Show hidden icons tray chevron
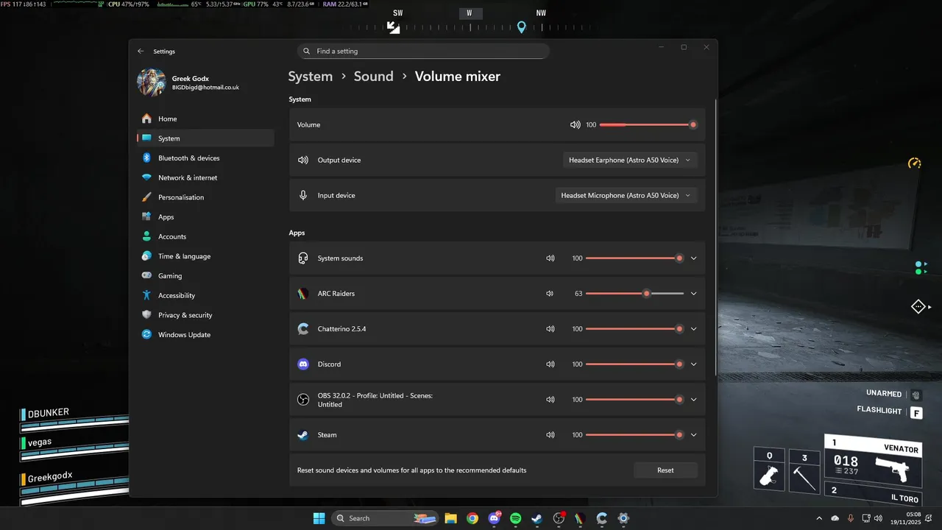This screenshot has height=530, width=942. coord(819,518)
